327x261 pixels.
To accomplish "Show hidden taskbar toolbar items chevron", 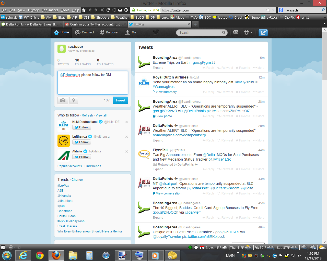I will coord(238,253).
